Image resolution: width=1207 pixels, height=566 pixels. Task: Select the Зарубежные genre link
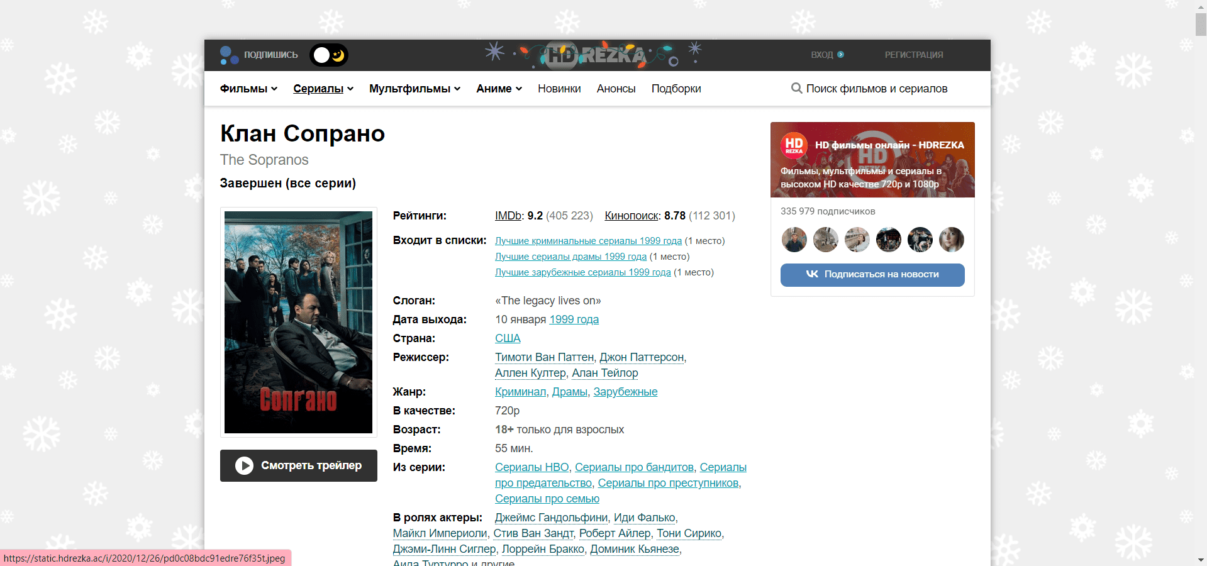click(x=626, y=392)
